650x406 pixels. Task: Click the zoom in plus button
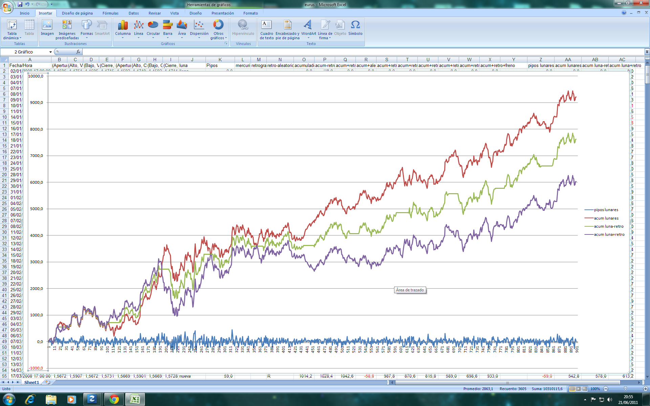(645, 389)
